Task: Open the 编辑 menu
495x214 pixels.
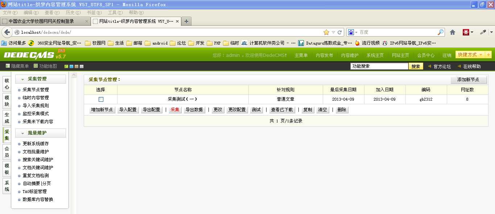Action: point(31,13)
